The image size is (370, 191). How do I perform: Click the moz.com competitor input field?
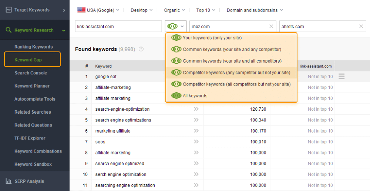pos(233,26)
